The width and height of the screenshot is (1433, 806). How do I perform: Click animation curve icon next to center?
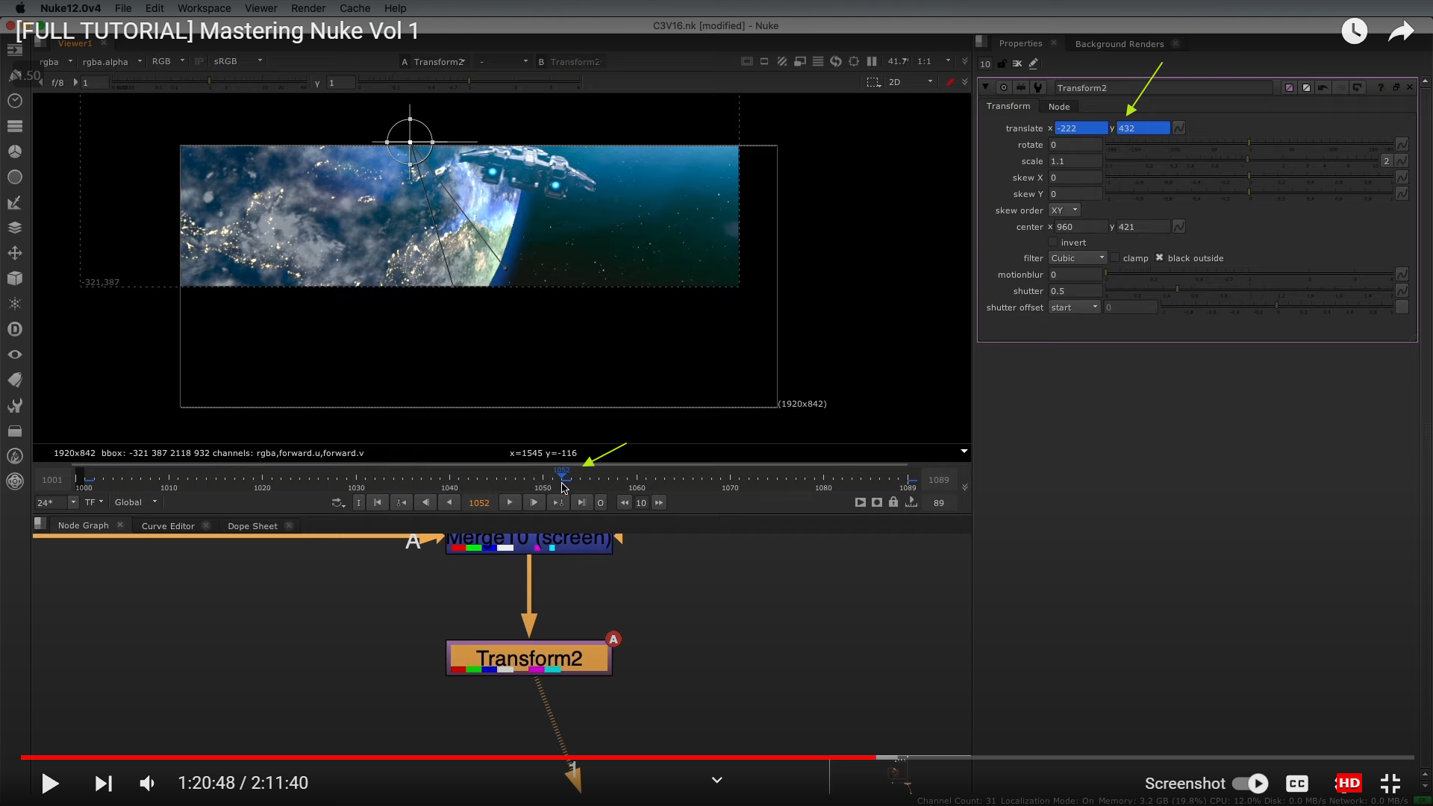[x=1179, y=227]
